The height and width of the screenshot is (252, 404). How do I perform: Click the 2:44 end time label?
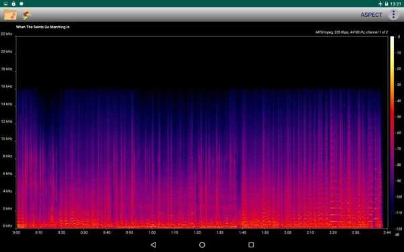[387, 233]
